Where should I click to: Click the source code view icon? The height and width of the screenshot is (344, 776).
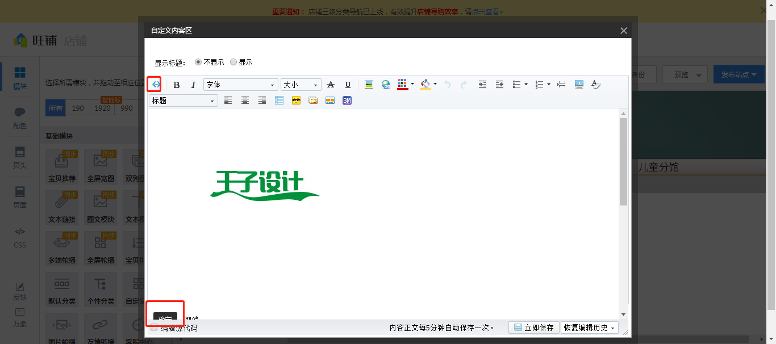click(156, 85)
